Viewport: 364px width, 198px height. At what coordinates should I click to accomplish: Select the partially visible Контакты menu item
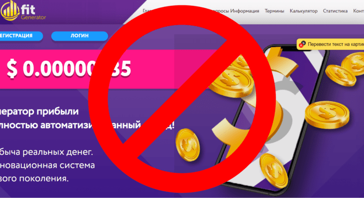[x=359, y=11]
